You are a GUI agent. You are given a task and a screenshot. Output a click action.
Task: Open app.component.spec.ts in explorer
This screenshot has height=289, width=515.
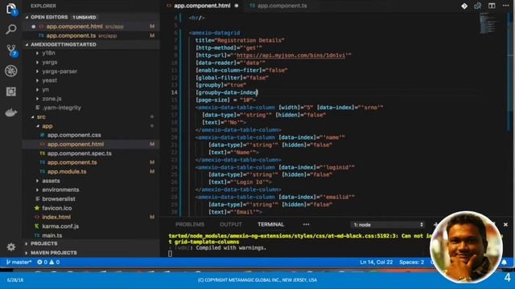(79, 153)
